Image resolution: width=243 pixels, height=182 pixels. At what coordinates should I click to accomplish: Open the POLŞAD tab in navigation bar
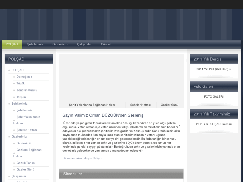pos(12,44)
